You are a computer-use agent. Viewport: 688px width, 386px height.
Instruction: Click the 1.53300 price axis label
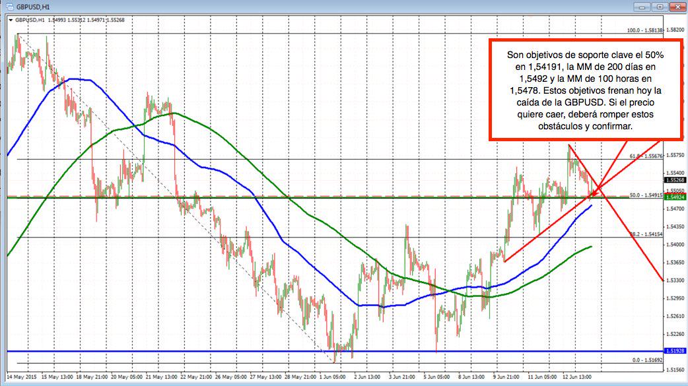click(x=675, y=280)
